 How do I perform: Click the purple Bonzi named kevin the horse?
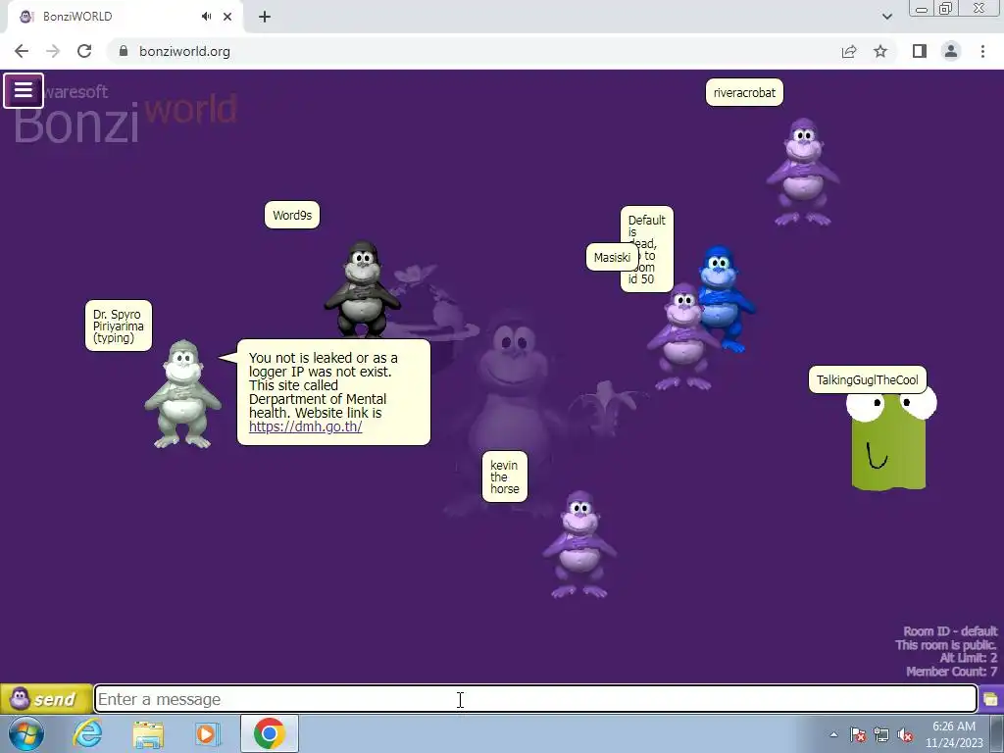[x=579, y=544]
